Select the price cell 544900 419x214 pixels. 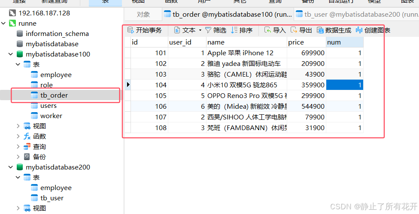click(x=307, y=106)
